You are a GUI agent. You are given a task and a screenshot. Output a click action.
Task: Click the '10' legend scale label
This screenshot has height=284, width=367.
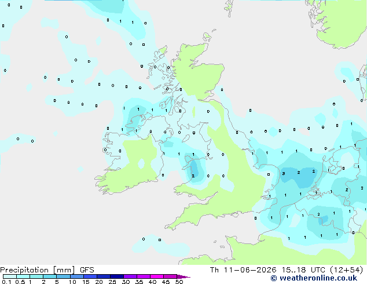tap(72, 282)
